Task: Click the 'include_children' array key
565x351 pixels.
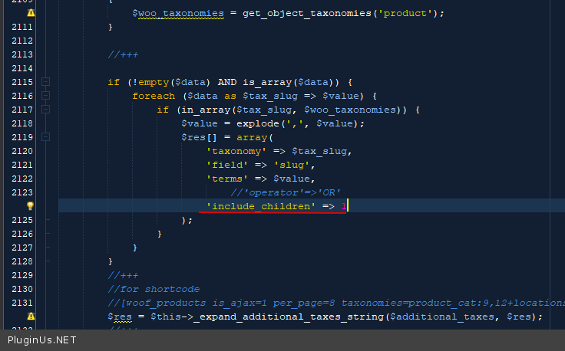Action: pos(261,206)
